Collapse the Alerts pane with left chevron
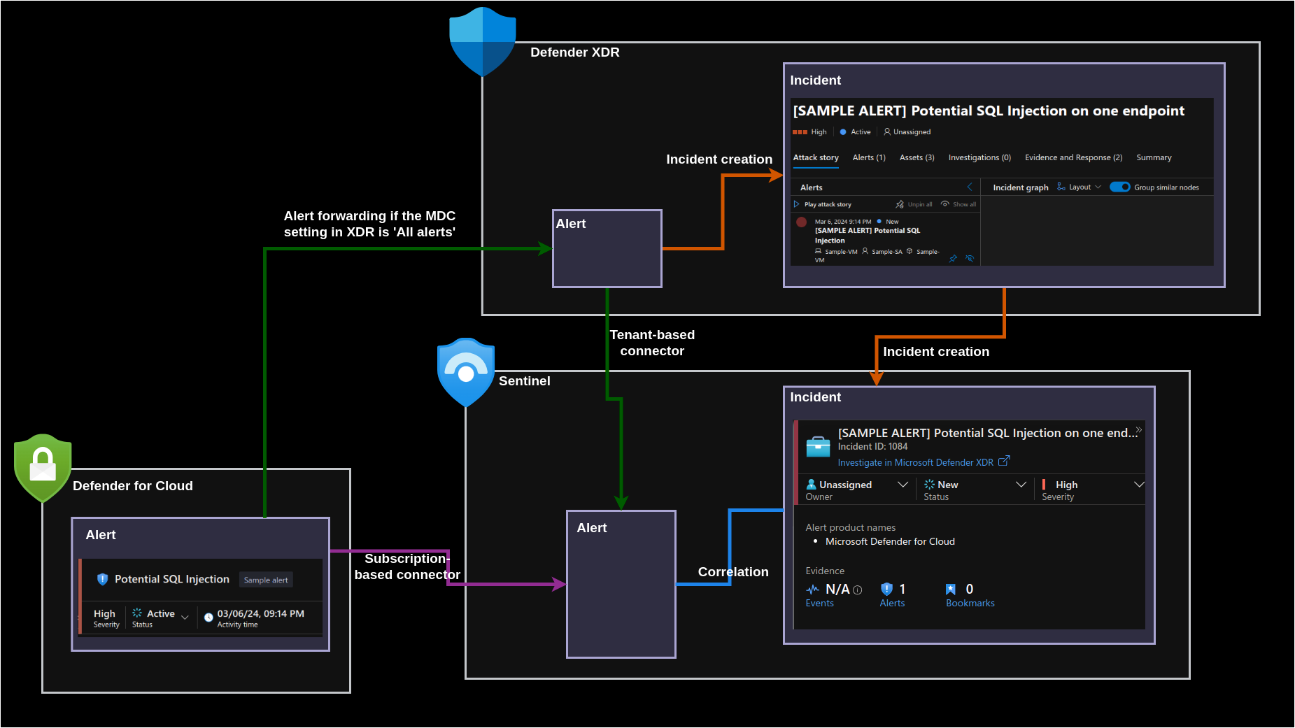The height and width of the screenshot is (728, 1295). point(970,187)
